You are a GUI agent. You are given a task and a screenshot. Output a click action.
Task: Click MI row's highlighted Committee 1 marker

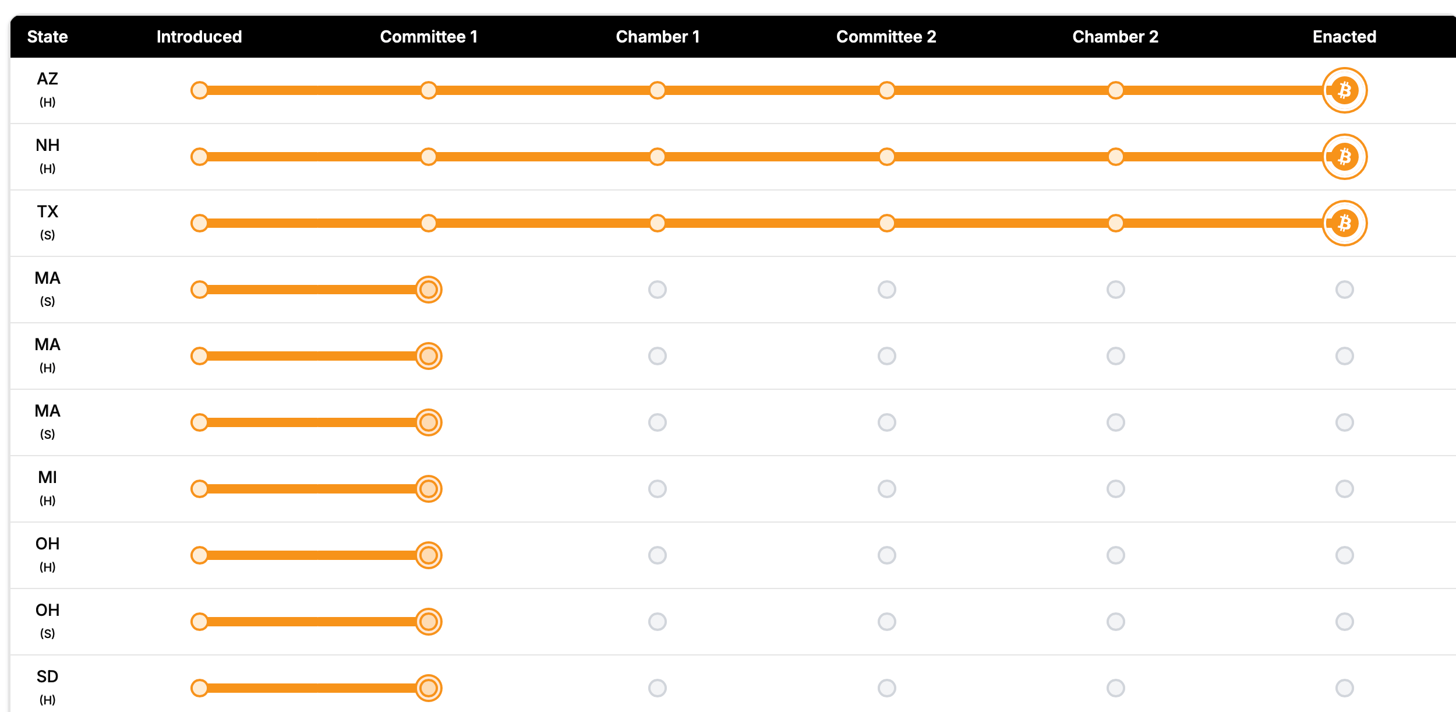pos(429,489)
